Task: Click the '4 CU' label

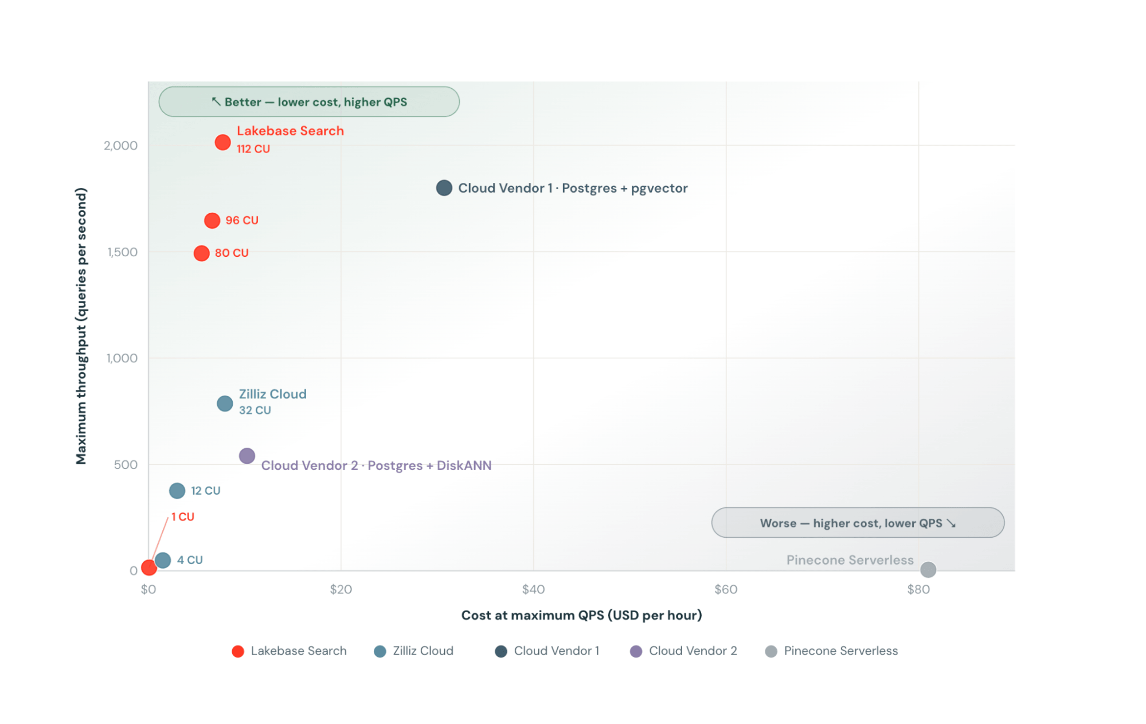Action: (190, 560)
